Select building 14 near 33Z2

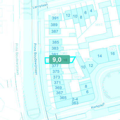tap(100, 56)
